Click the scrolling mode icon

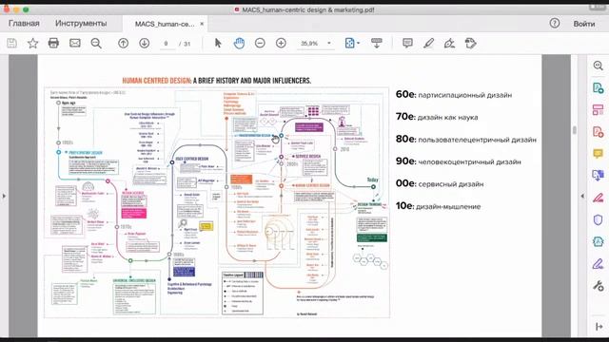pyautogui.click(x=377, y=43)
